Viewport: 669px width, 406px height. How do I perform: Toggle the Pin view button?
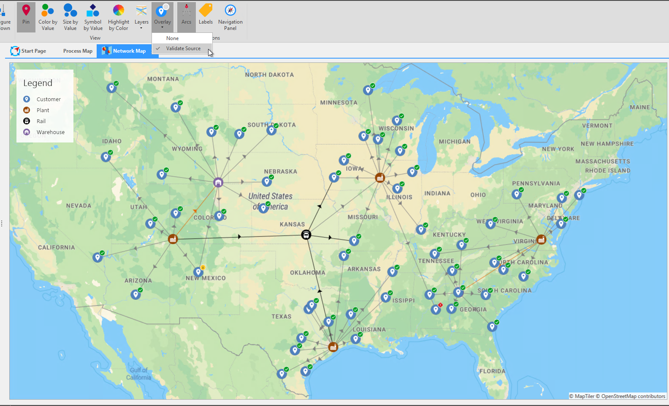[26, 17]
